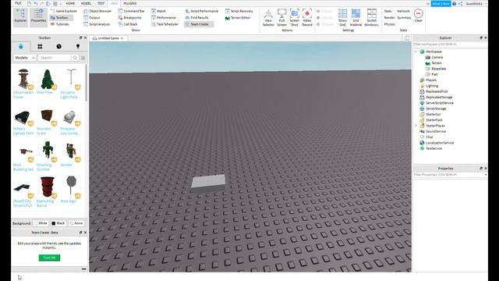Set Toolbox background to Black
Screen dimensions: 499x281
pyautogui.click(x=58, y=223)
